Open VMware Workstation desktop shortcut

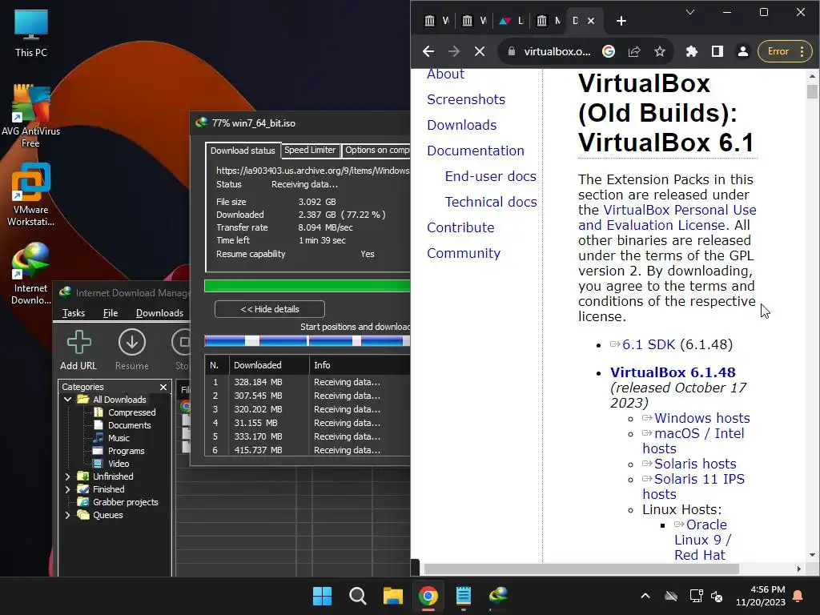click(31, 195)
